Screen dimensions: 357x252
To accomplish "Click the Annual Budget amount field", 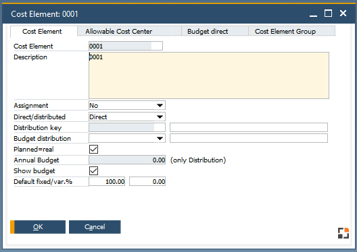I will 127,160.
